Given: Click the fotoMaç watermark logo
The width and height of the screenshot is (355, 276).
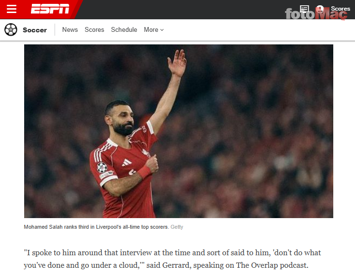Looking at the screenshot, I should pos(316,14).
